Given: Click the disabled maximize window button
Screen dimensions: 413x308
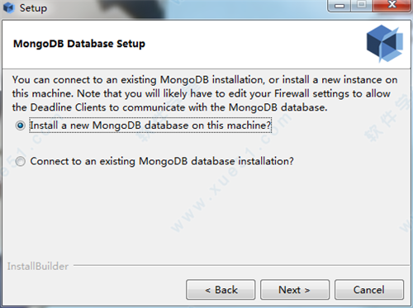Looking at the screenshot, I should (362, 5).
